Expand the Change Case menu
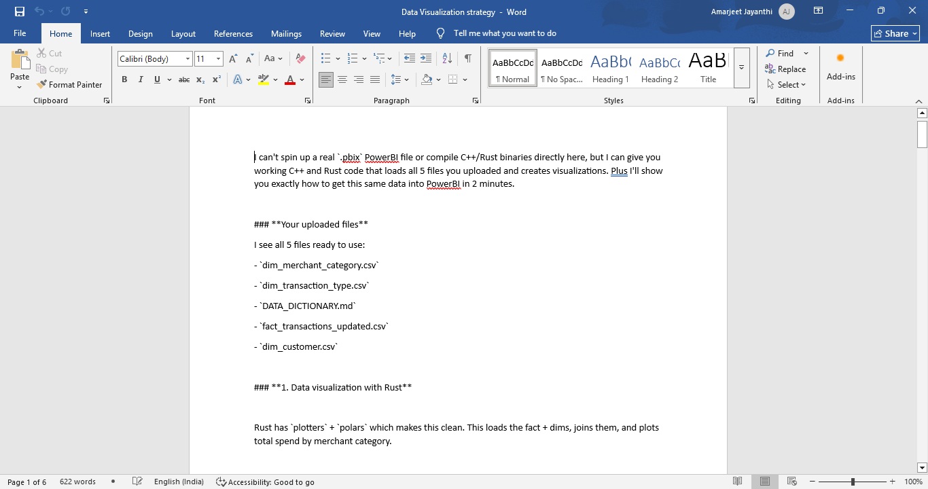Screen dimensions: 928x489 [274, 59]
